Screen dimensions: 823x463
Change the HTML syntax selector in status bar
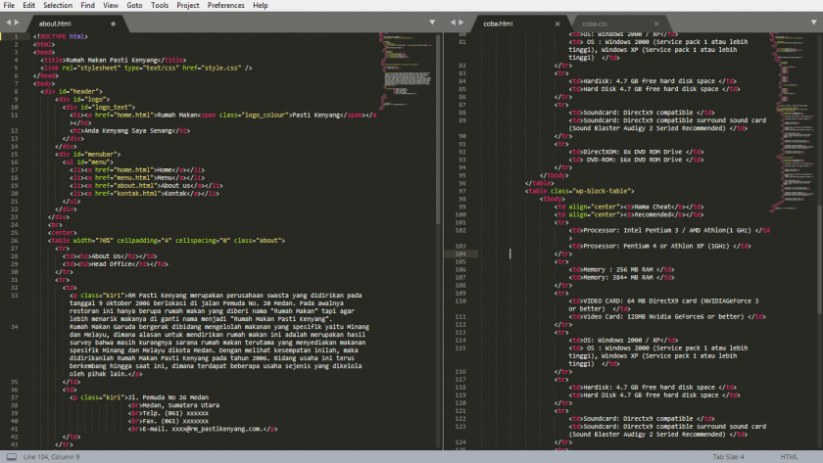[x=789, y=456]
